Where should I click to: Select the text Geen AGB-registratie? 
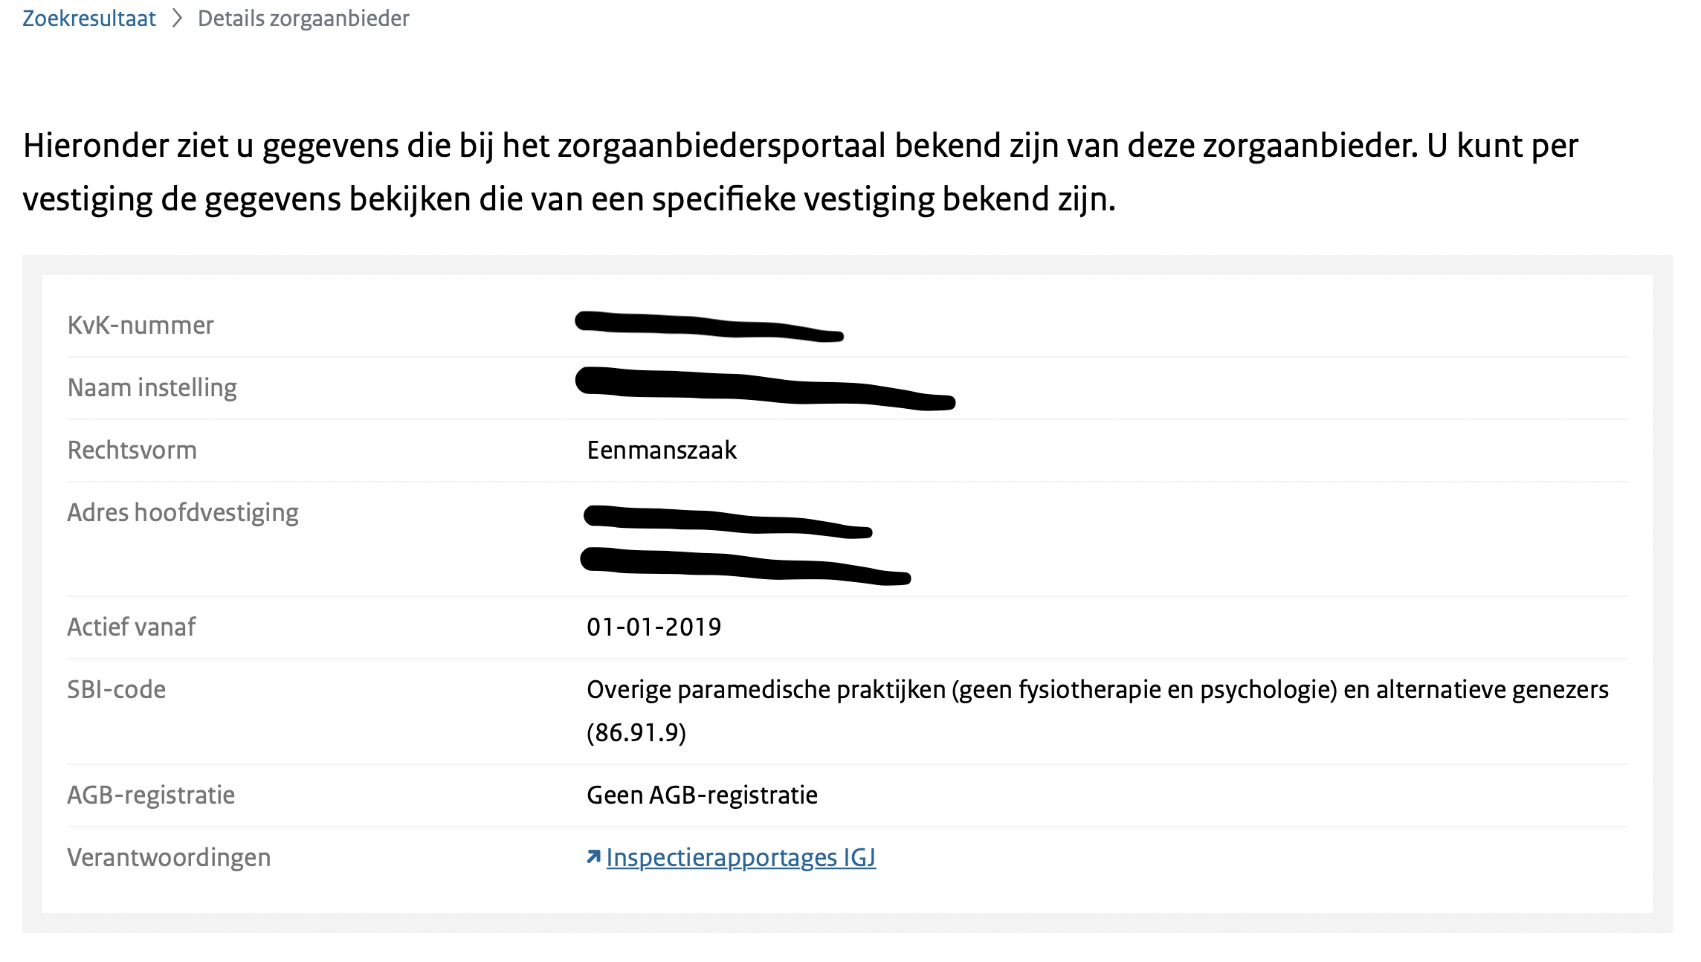[703, 794]
